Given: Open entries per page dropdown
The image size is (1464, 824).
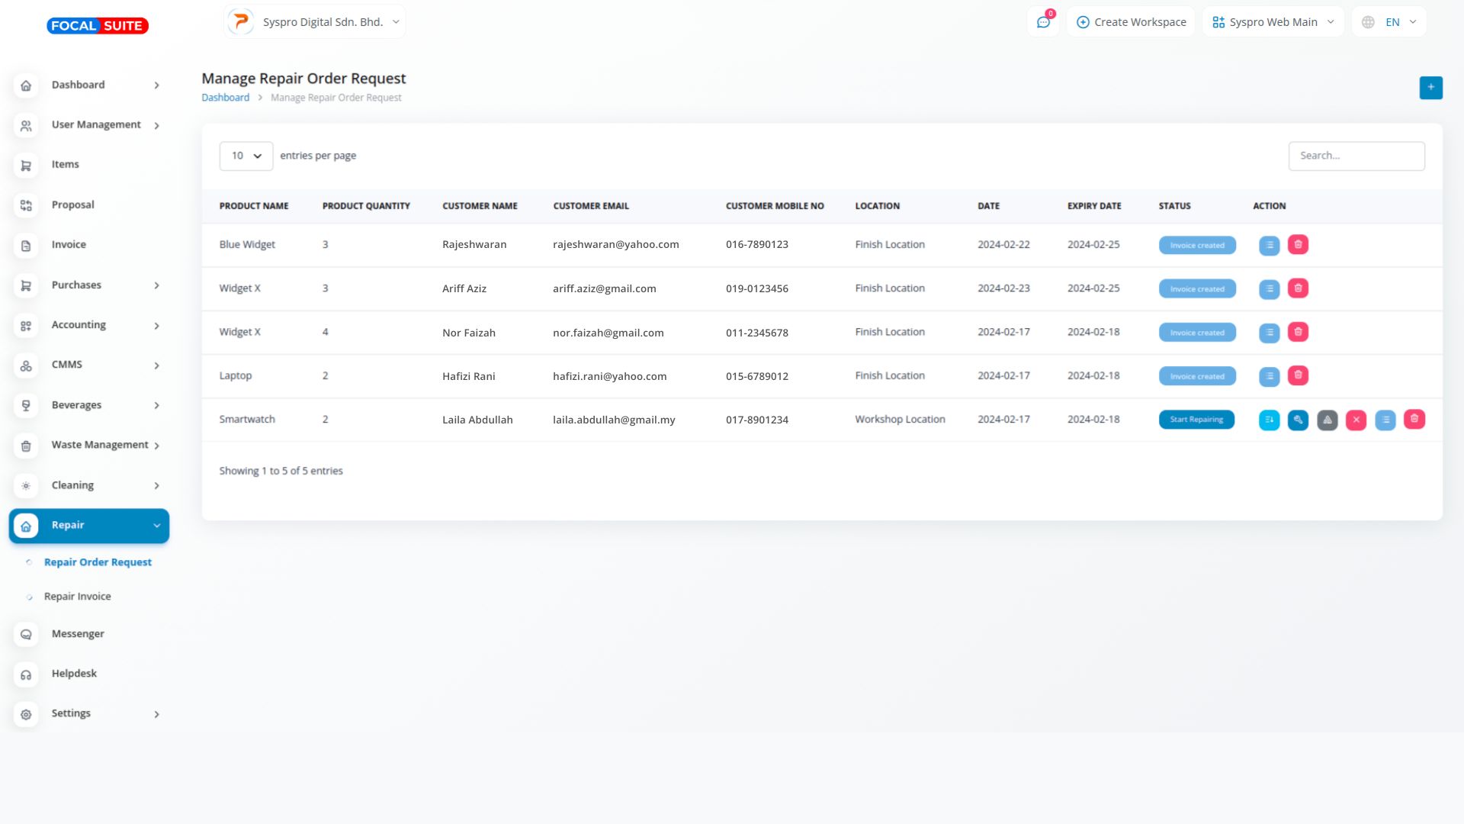Looking at the screenshot, I should point(246,156).
